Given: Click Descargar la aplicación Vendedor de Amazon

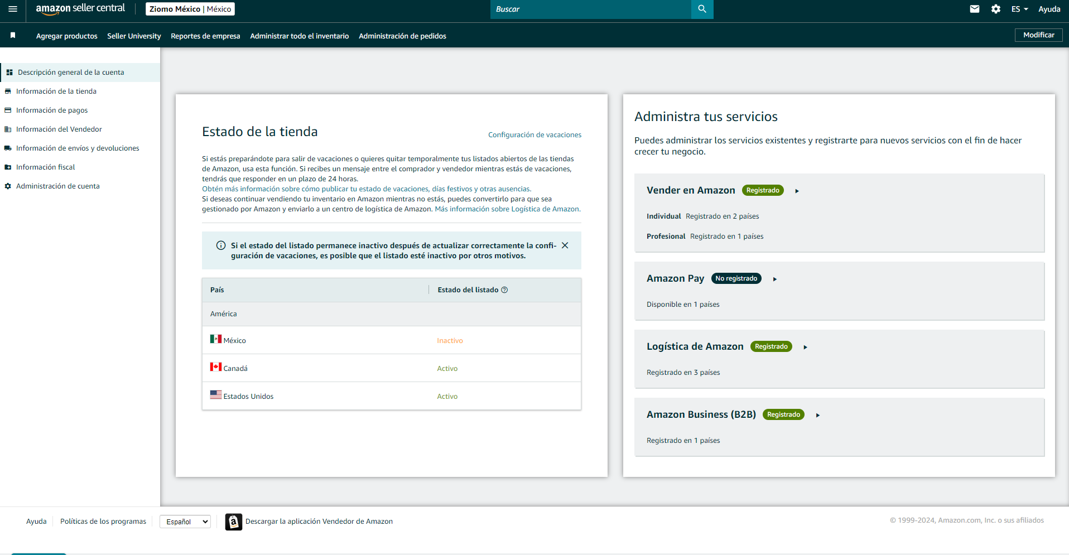Looking at the screenshot, I should pos(319,522).
